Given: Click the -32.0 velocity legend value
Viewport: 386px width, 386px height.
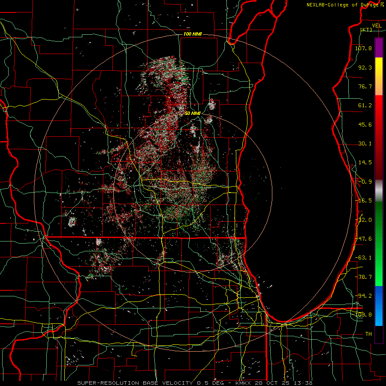Looking at the screenshot, I should point(363,220).
